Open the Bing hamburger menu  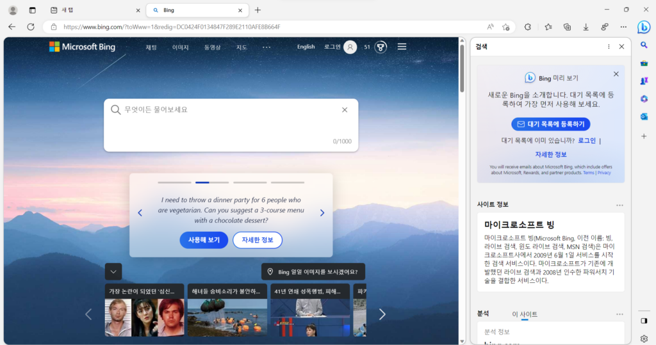coord(402,47)
